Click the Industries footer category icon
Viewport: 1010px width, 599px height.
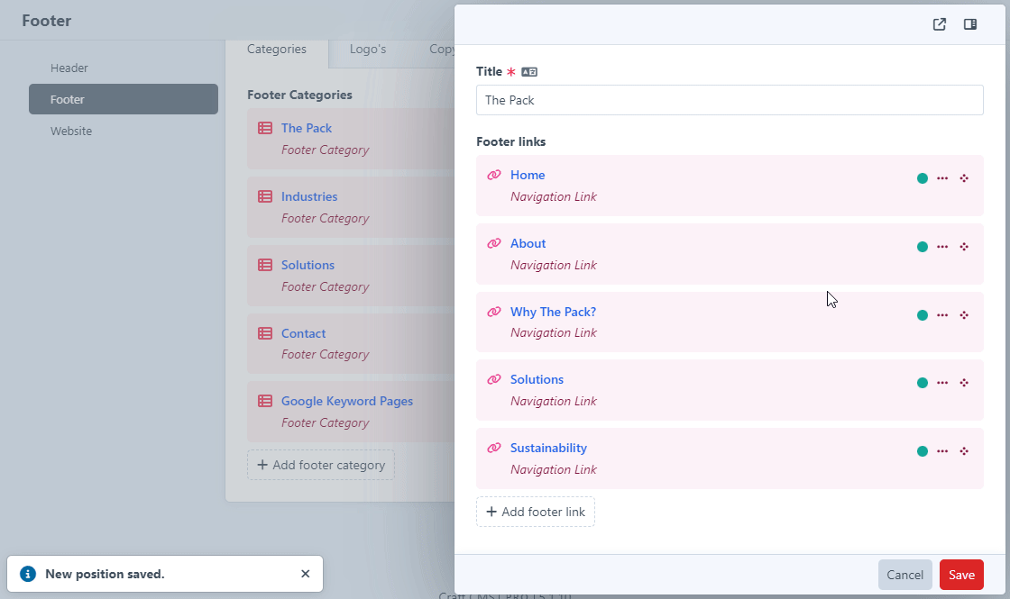[x=265, y=196]
